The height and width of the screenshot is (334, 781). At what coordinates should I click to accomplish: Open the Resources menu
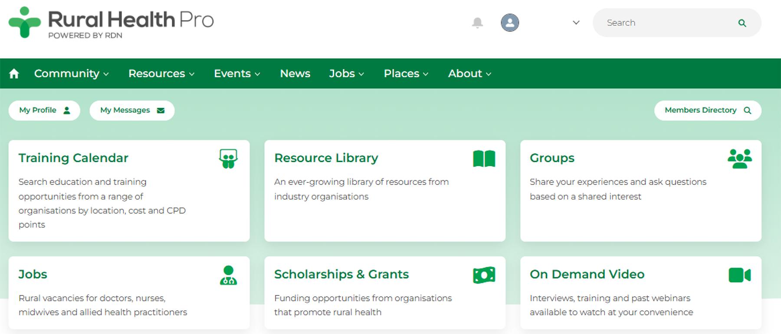157,74
